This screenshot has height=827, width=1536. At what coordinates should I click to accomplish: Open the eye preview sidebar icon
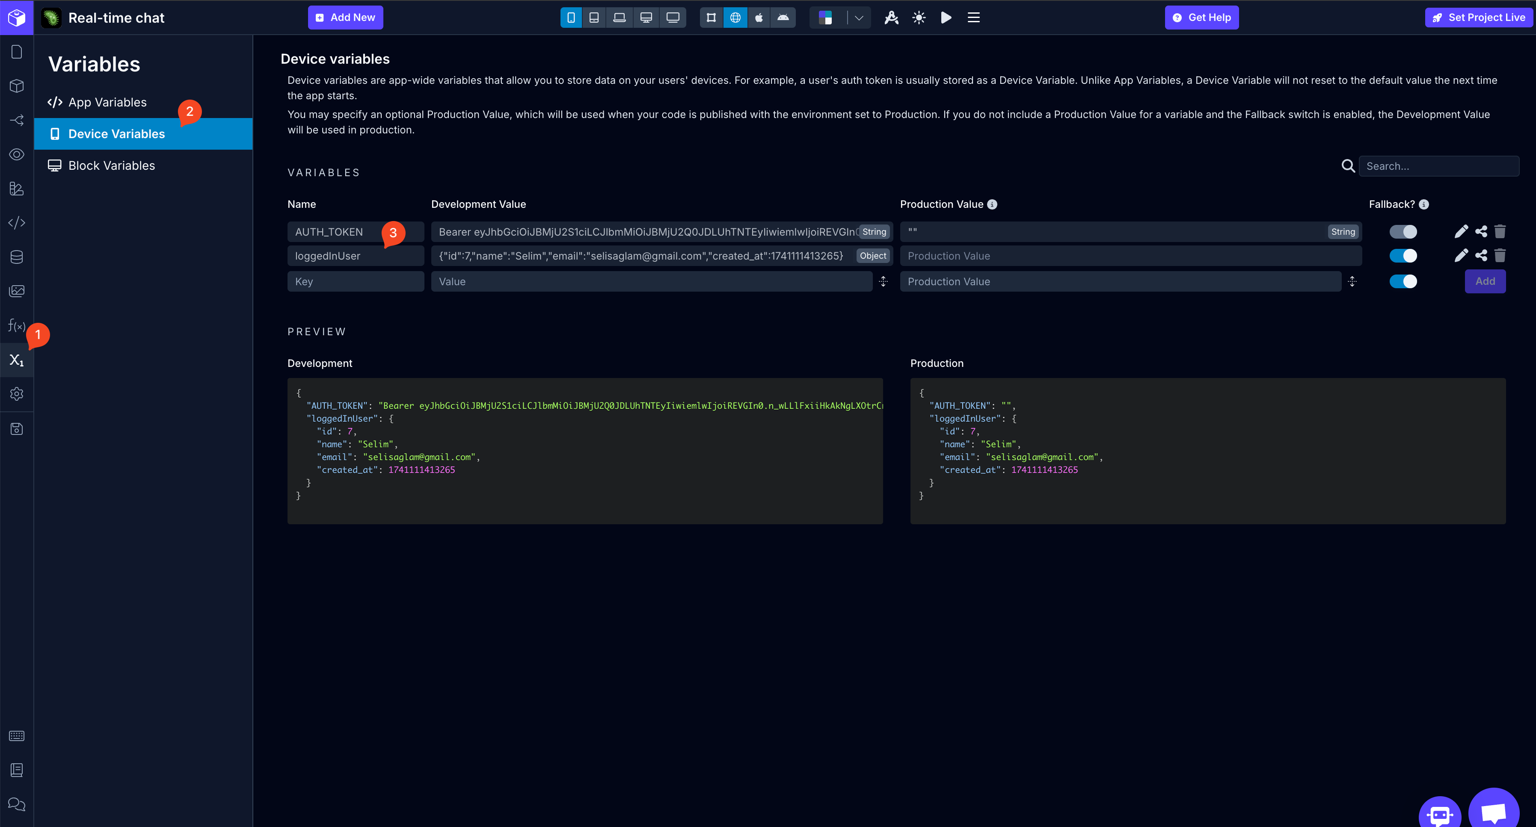pos(17,154)
